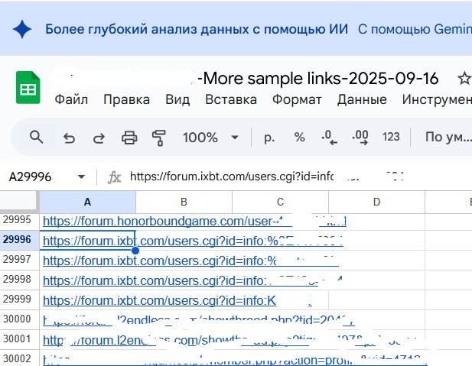
Task: Open the default font dropdown По ум...
Action: [x=448, y=137]
